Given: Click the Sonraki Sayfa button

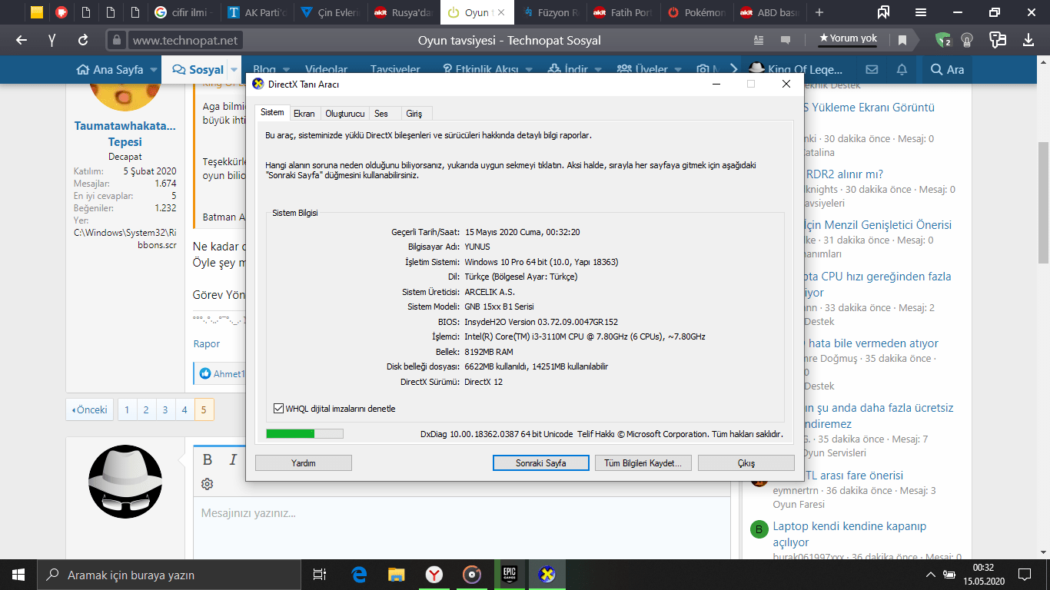Looking at the screenshot, I should (x=541, y=463).
